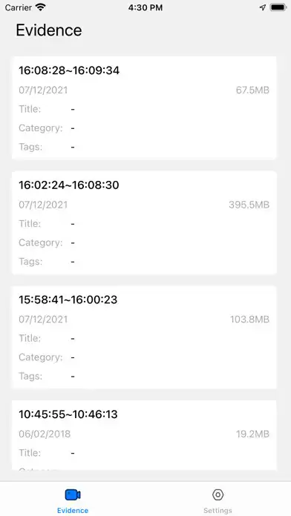
Task: Tap the location arrow status icon
Action: (263, 7)
